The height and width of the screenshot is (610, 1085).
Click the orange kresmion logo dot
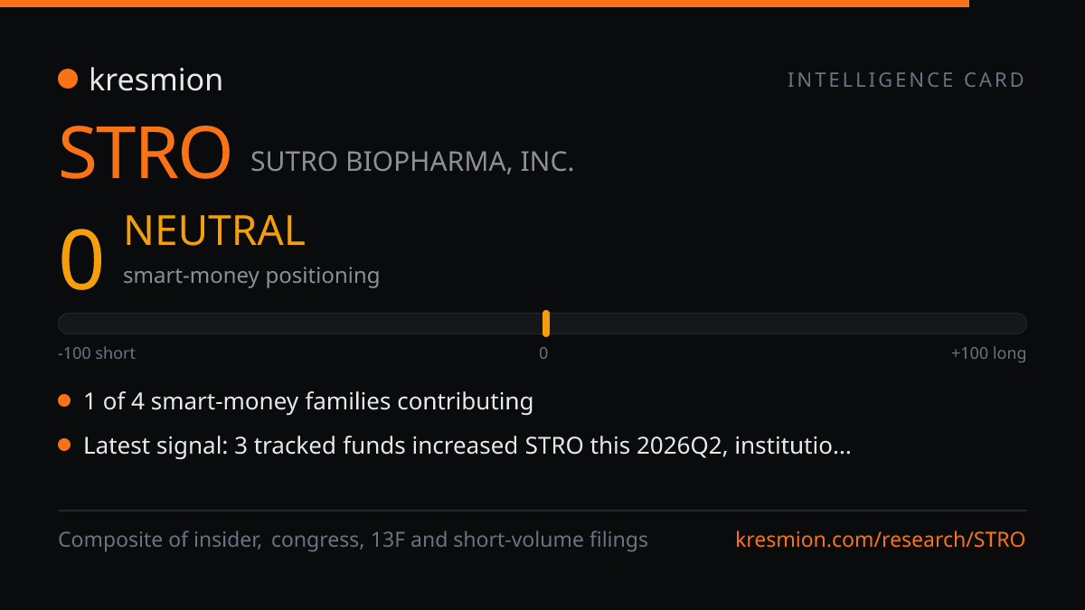click(68, 80)
